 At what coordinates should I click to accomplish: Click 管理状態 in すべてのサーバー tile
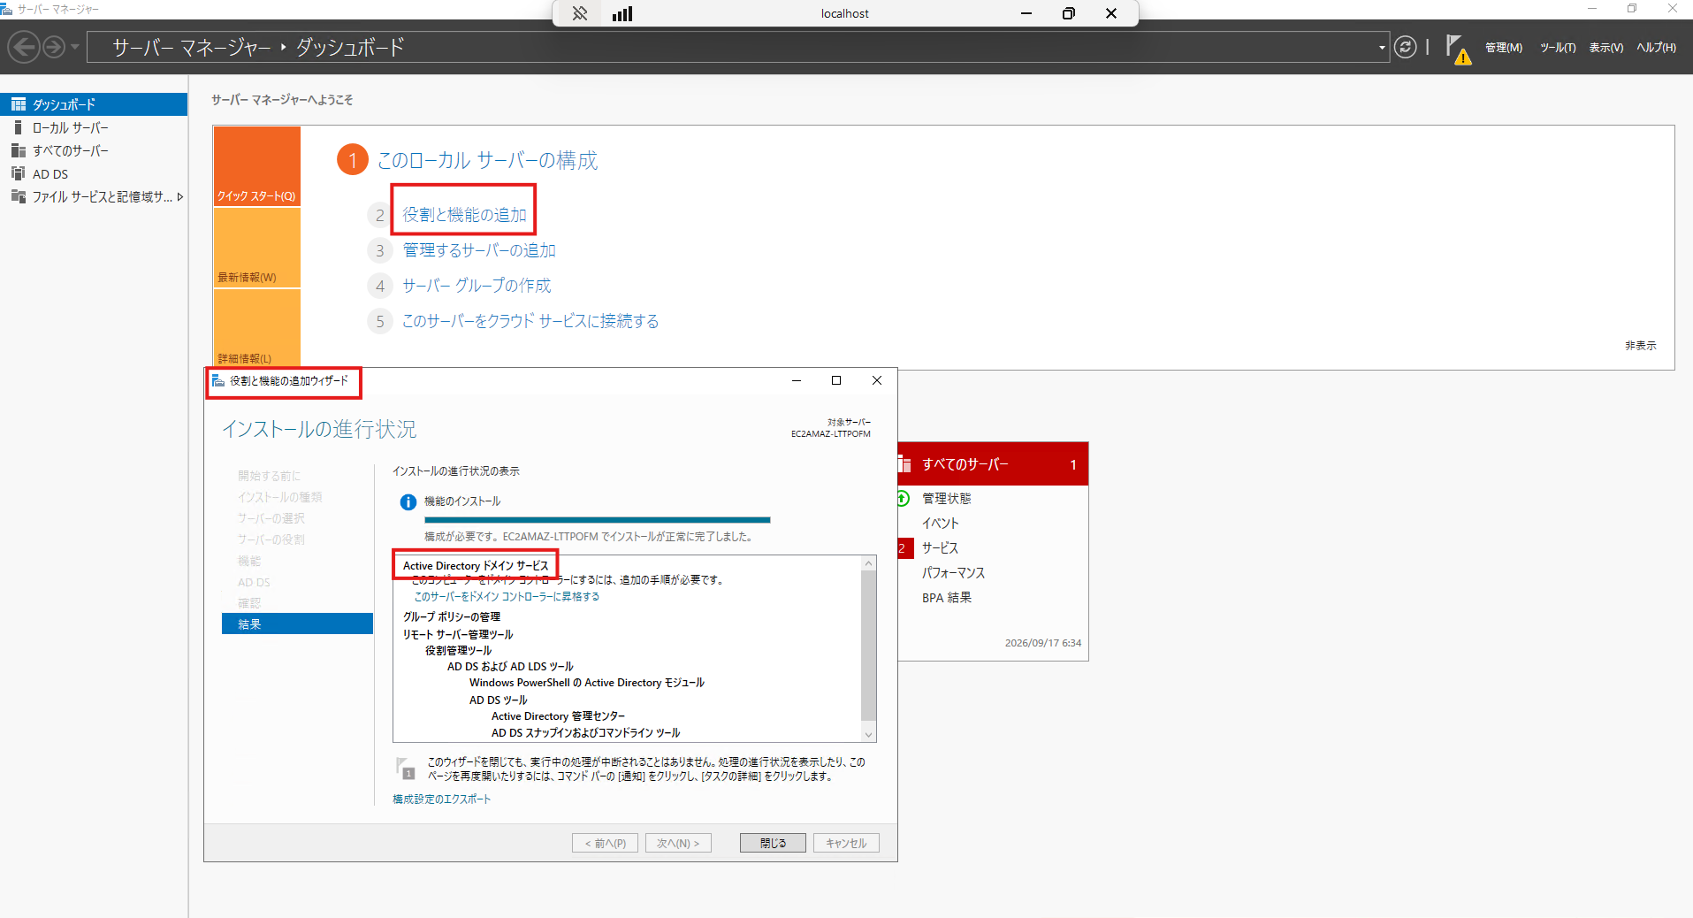946,499
